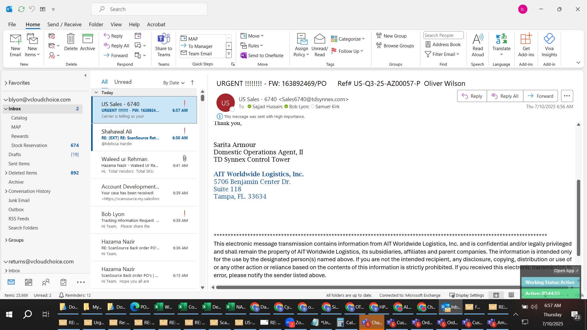Viewport: 587px width, 330px height.
Task: Click more actions ellipsis in reading pane
Action: (567, 96)
